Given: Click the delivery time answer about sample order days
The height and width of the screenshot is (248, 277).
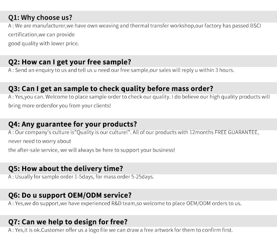Looking at the screenshot, I should click(81, 177).
